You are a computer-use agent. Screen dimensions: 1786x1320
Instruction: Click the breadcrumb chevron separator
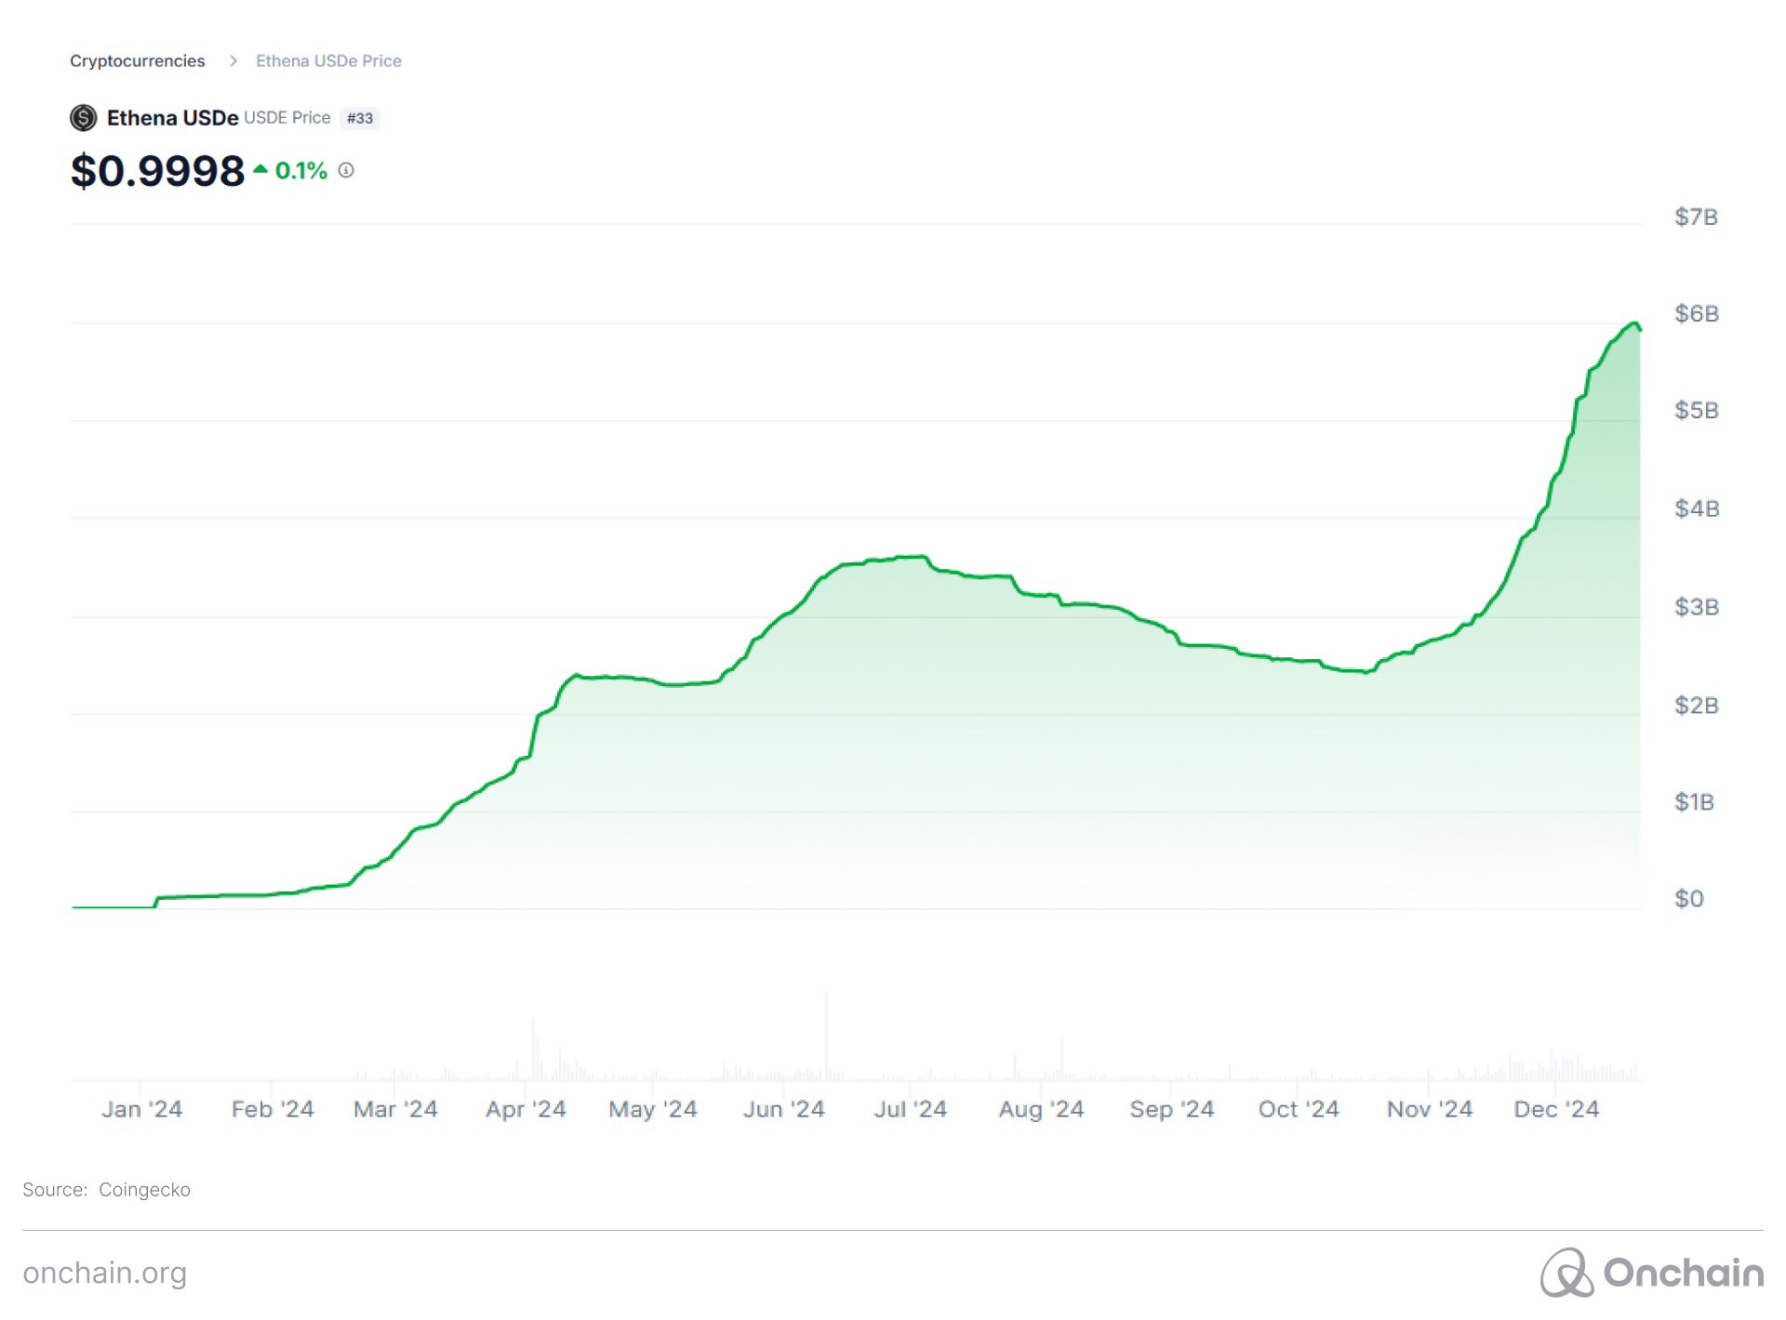(x=233, y=61)
